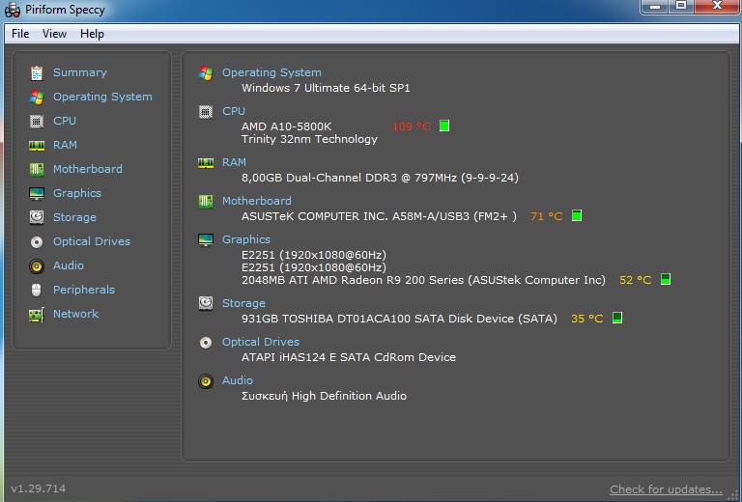This screenshot has height=502, width=742.
Task: Click the temperature indicator beside 35 °C
Action: point(617,318)
